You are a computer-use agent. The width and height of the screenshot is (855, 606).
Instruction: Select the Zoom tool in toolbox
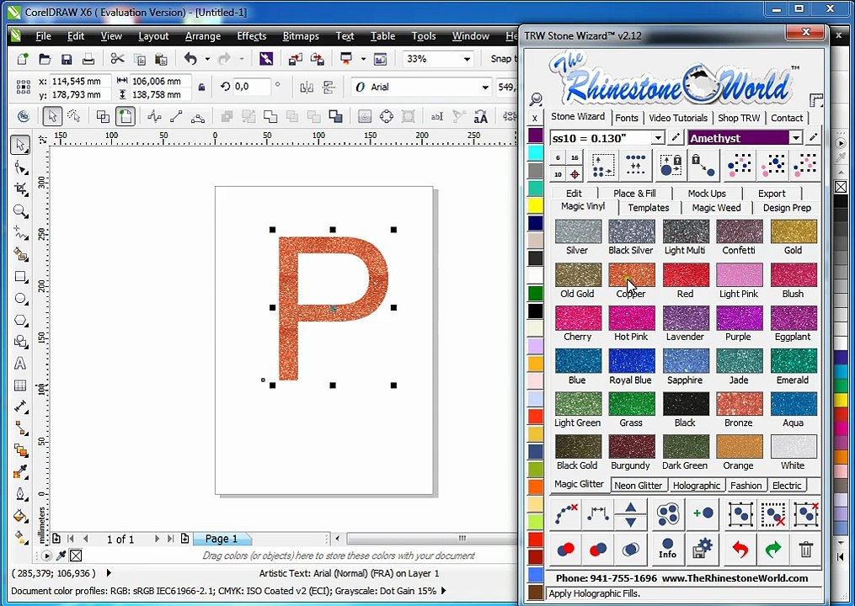(20, 211)
